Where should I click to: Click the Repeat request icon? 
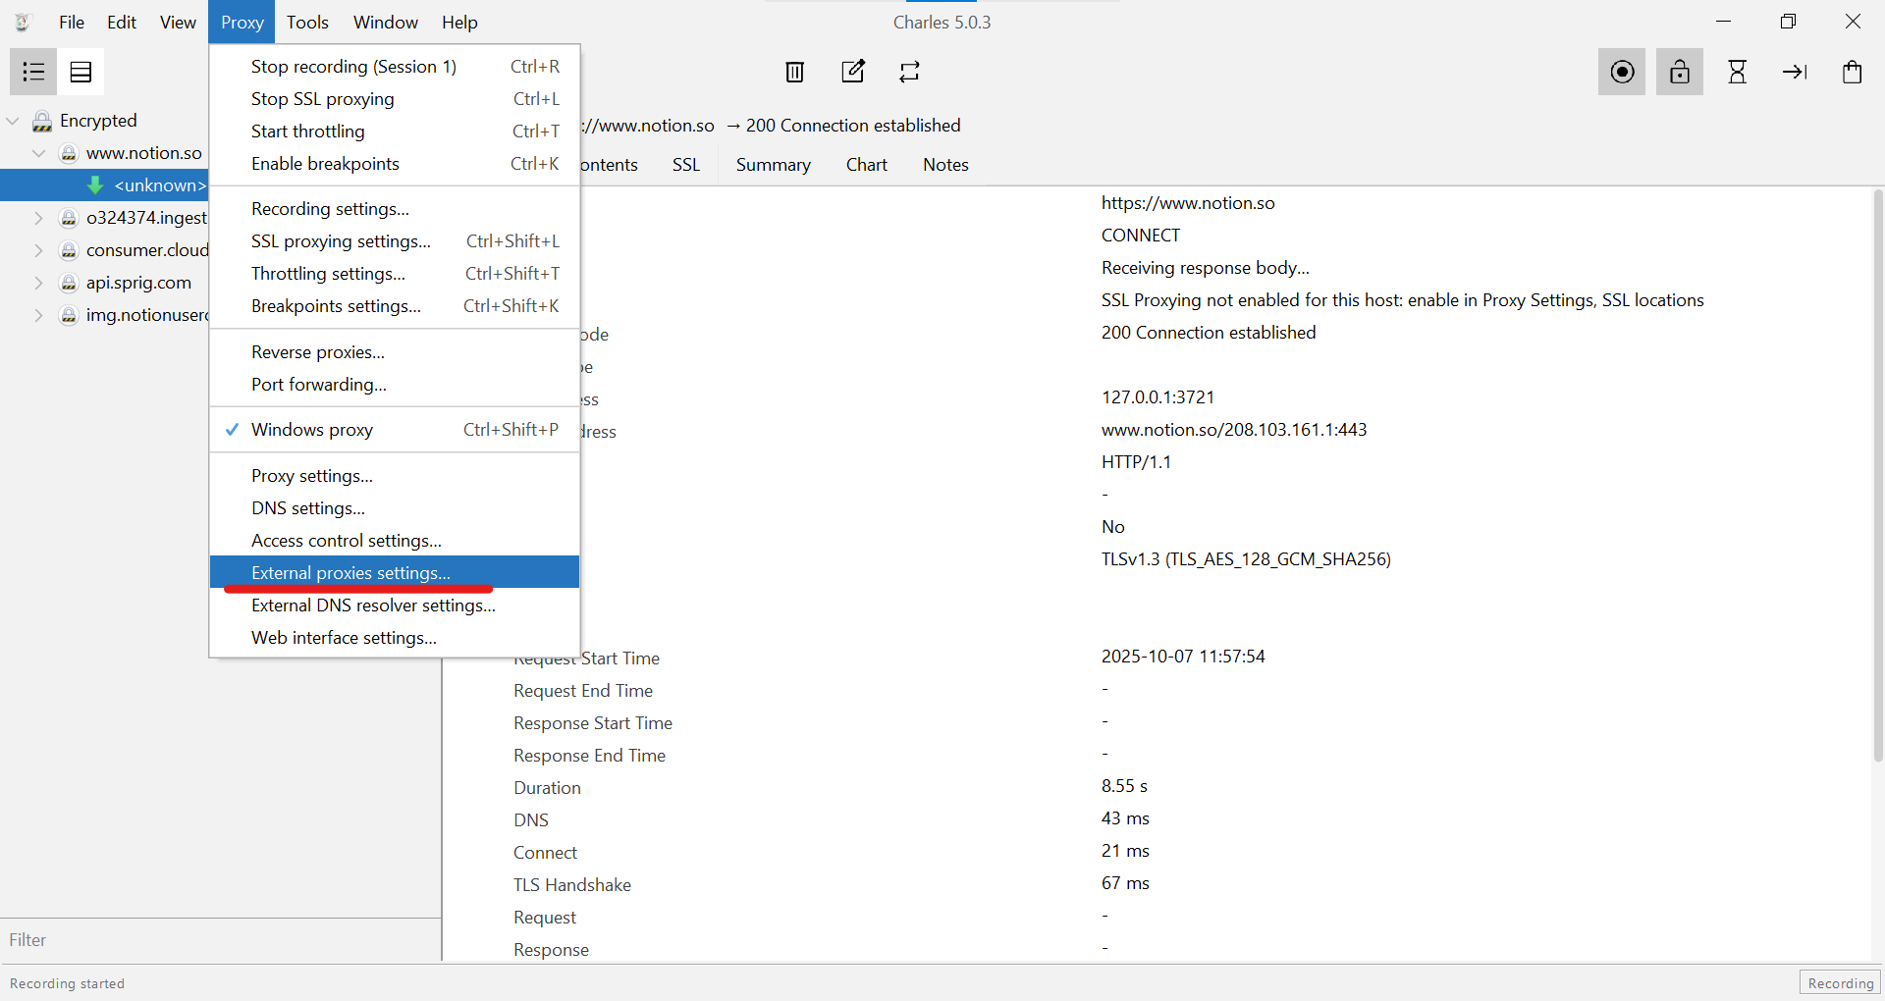click(909, 72)
